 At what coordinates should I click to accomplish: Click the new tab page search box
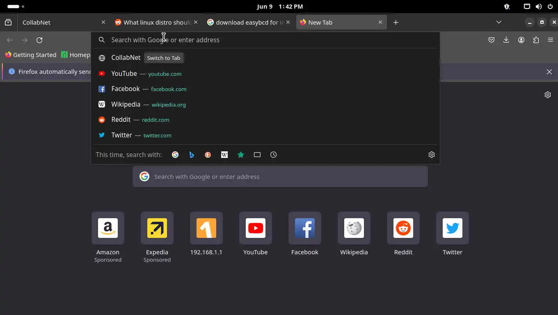click(280, 176)
